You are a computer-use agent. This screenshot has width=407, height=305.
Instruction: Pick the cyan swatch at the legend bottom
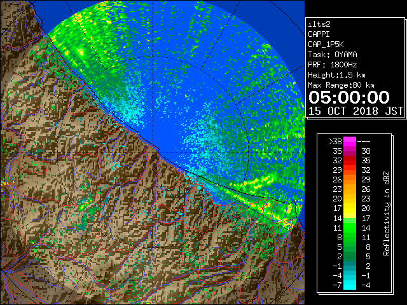click(x=350, y=285)
